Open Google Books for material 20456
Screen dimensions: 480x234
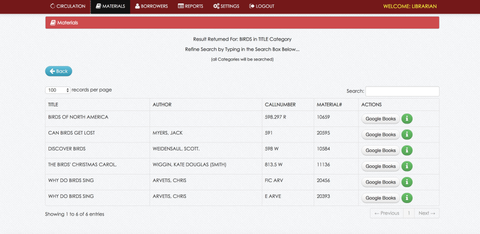tap(380, 182)
